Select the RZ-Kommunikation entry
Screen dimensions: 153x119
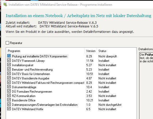point(24,96)
